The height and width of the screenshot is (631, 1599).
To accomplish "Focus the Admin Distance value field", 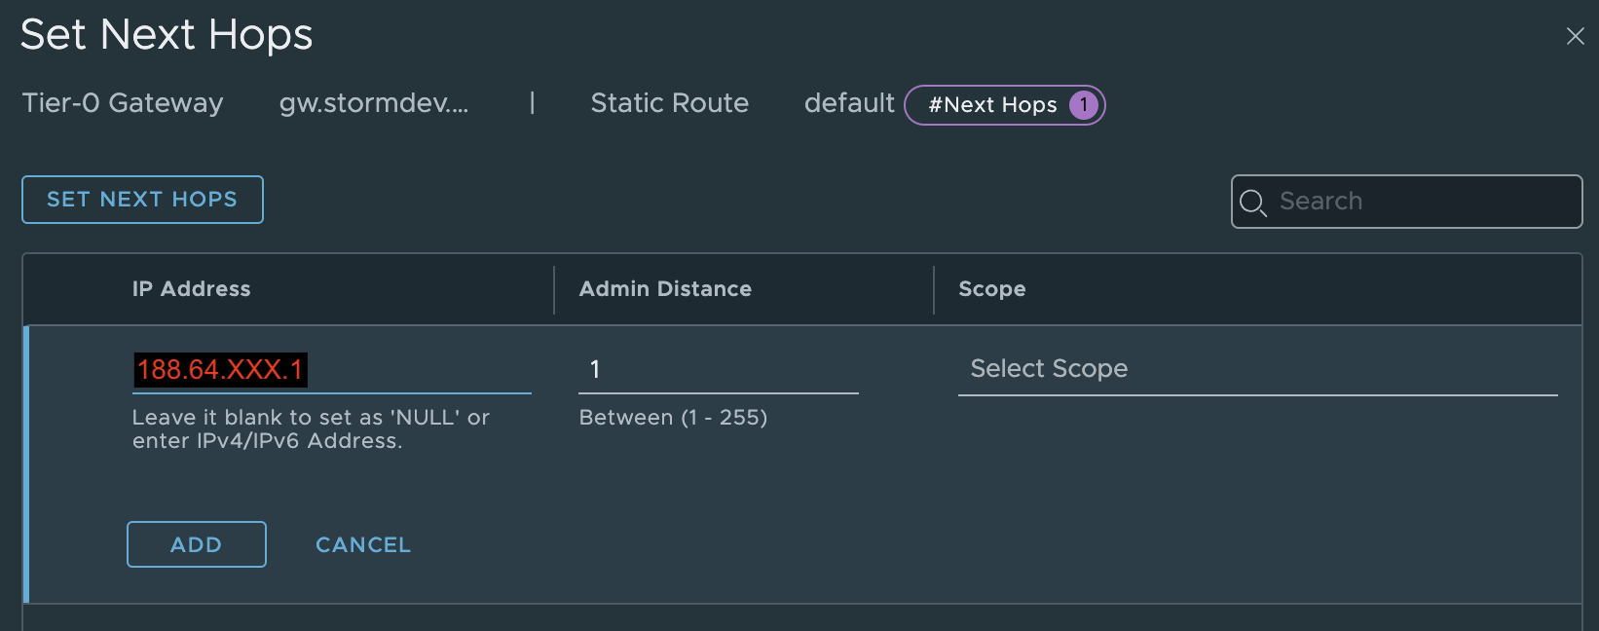I will (x=718, y=370).
